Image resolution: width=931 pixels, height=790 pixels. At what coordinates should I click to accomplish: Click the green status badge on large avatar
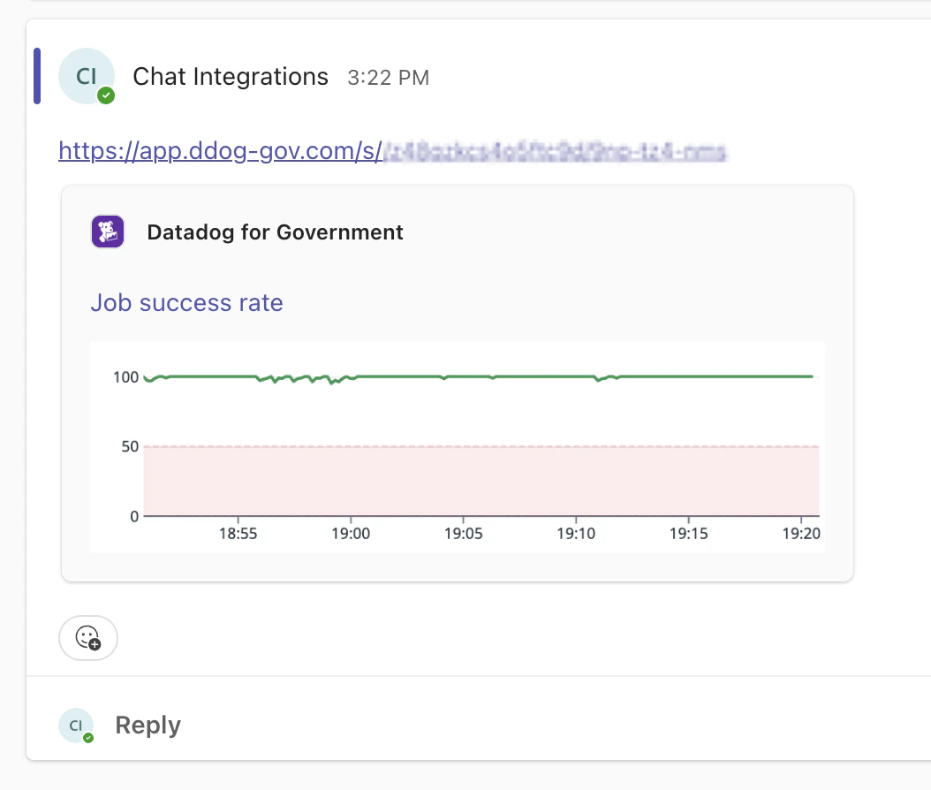click(106, 95)
